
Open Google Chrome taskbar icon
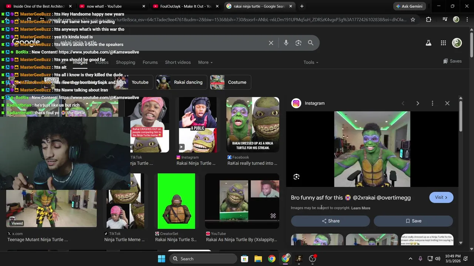(x=272, y=259)
